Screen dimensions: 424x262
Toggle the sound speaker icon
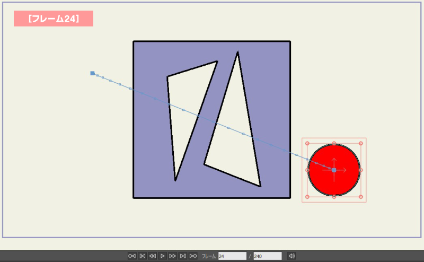(x=291, y=256)
